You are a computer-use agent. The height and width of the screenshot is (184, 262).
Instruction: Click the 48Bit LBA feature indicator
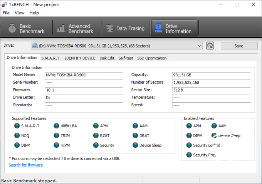[x=56, y=126]
